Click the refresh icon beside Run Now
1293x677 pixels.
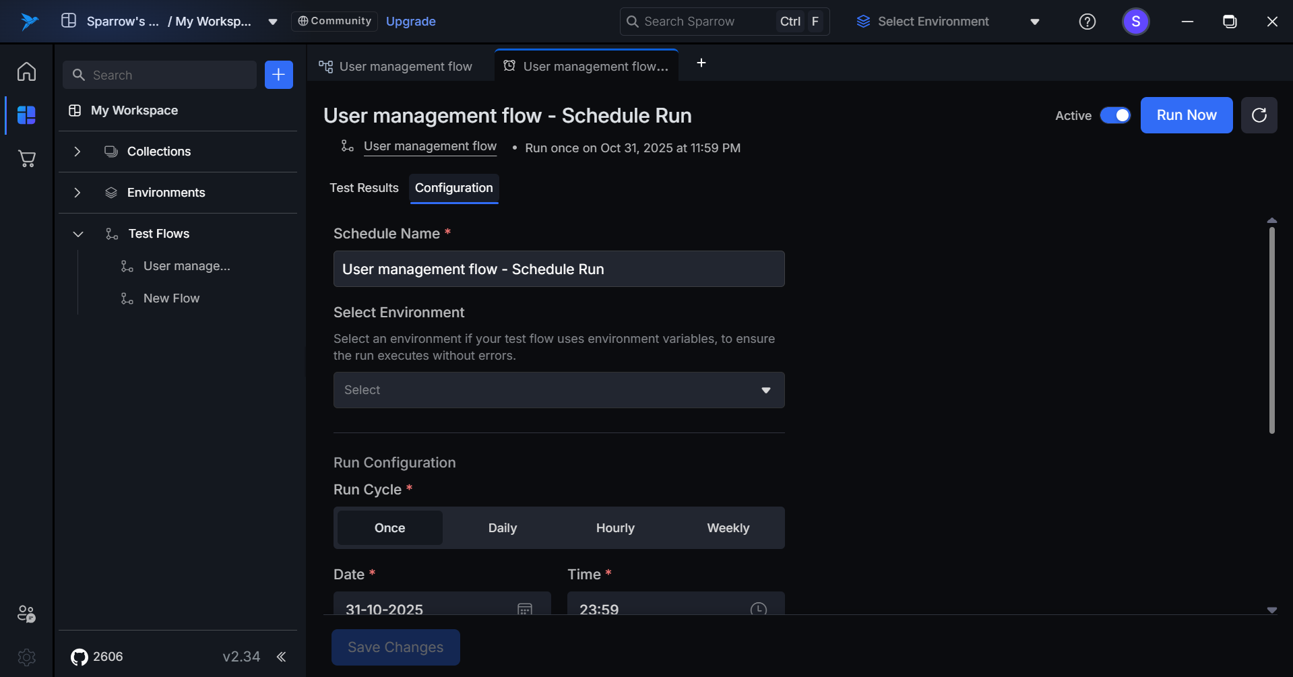pos(1259,115)
